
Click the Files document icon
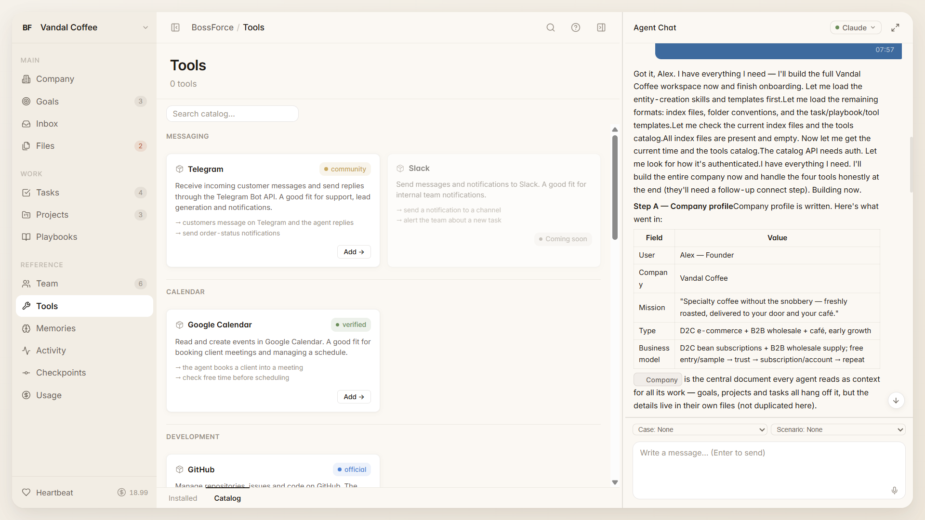(x=26, y=146)
